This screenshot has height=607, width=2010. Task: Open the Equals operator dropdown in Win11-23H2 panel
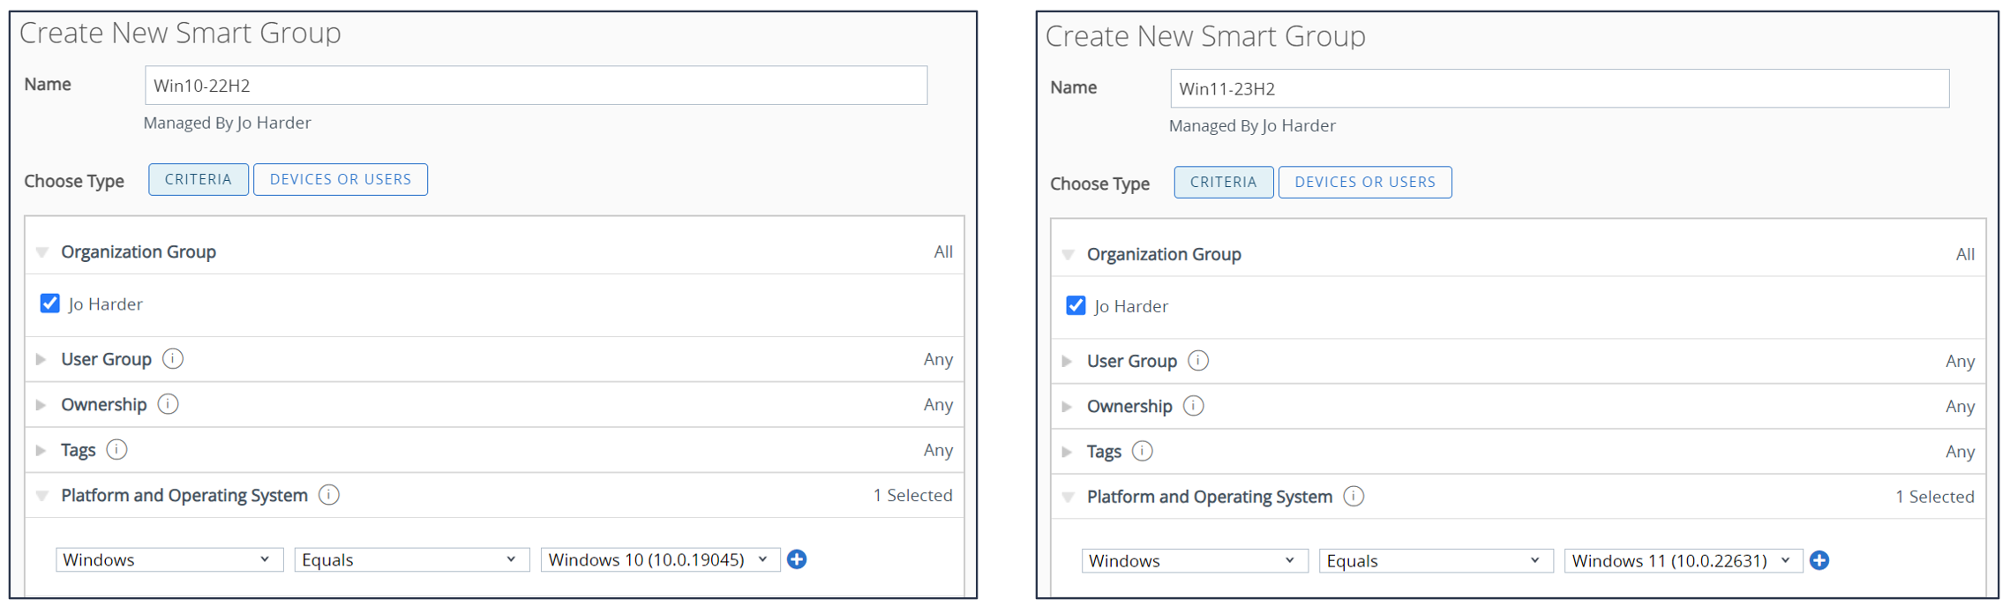coord(1435,561)
